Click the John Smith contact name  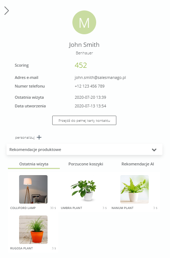coord(84,45)
